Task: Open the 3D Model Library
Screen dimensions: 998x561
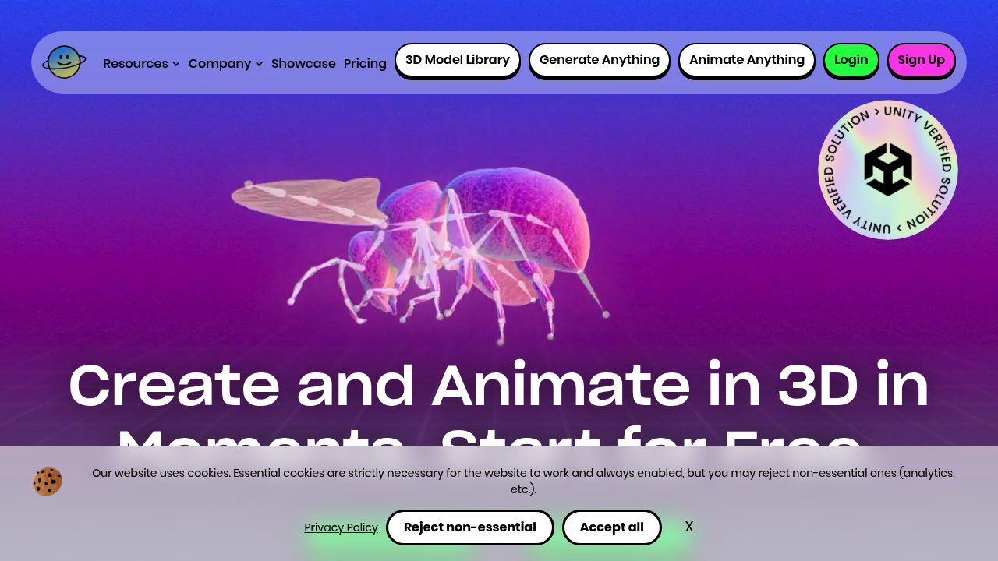Action: pos(458,60)
